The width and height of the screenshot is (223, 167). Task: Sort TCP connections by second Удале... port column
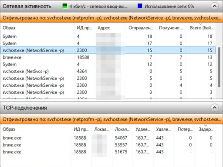coord(163,129)
